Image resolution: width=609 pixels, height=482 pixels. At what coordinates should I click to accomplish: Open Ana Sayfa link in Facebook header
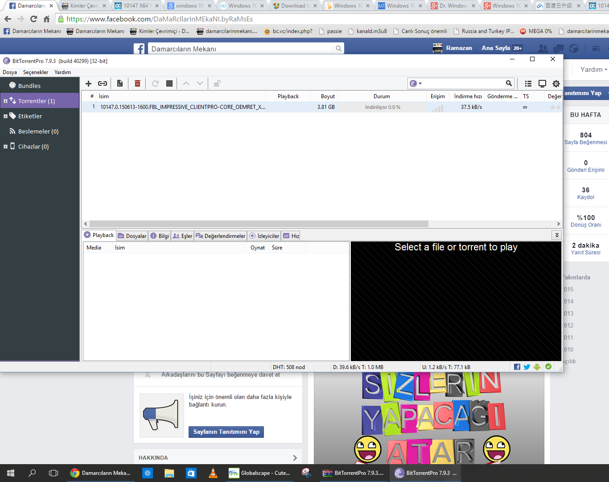click(x=496, y=48)
